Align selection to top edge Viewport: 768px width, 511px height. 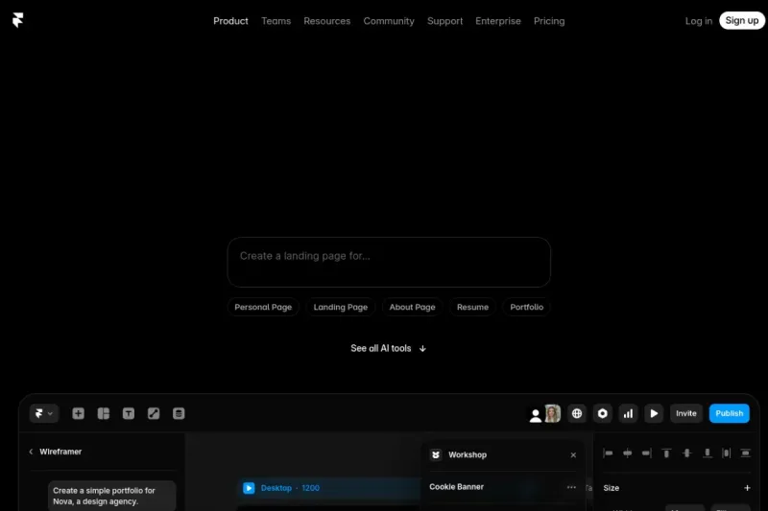click(x=666, y=453)
